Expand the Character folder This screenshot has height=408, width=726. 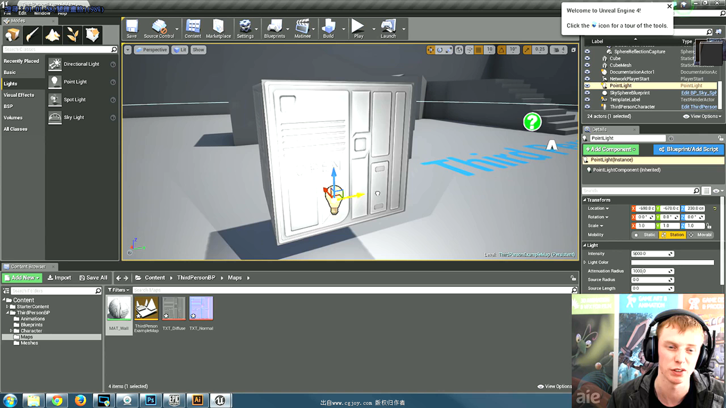coord(11,331)
